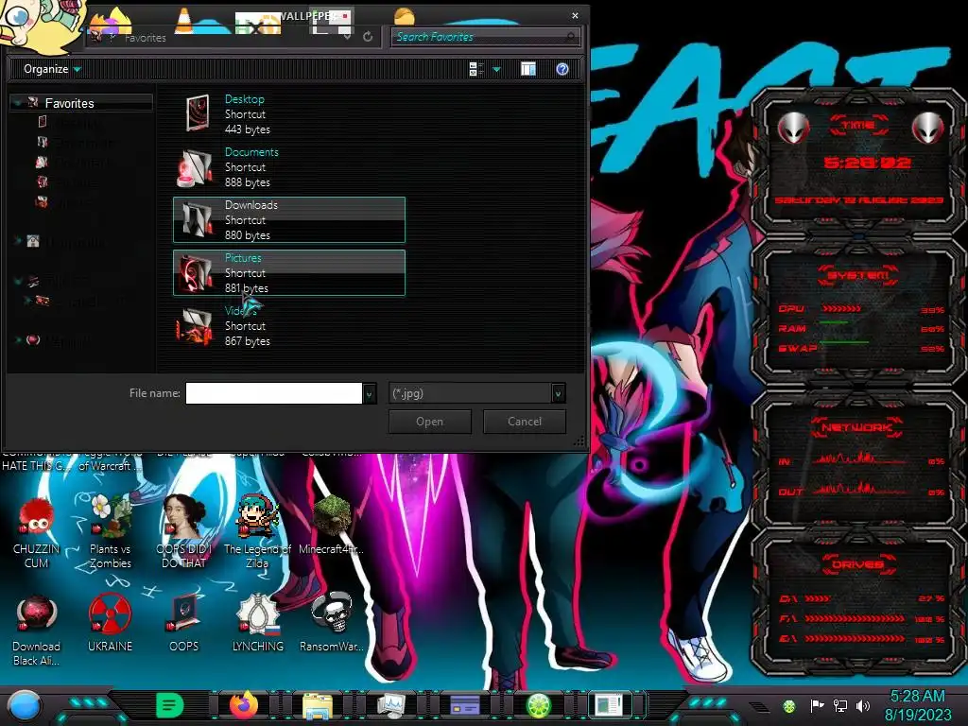Viewport: 968px width, 726px height.
Task: Click the C:\ drive bar in DRIVES widget
Action: coord(818,598)
